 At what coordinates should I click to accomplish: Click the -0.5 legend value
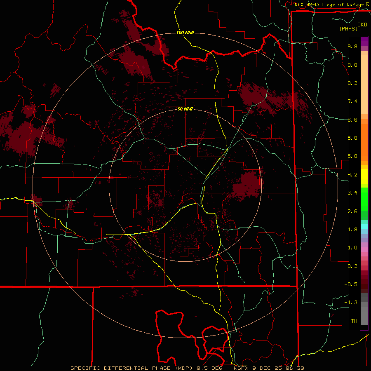351,284
